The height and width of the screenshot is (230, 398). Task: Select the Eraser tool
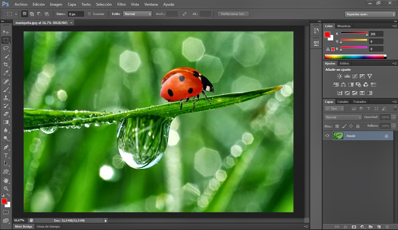pos(6,114)
